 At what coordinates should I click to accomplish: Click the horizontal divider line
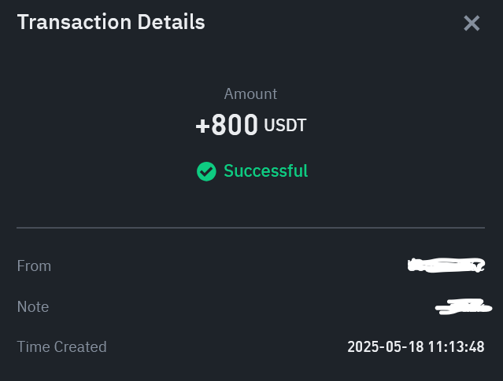coord(250,228)
